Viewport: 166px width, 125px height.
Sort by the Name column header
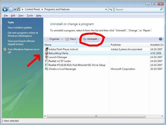tap(76, 45)
